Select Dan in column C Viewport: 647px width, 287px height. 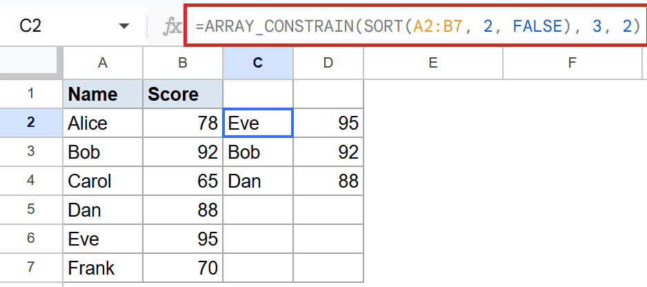tap(258, 181)
